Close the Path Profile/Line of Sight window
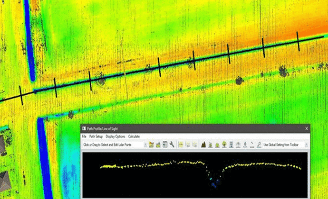328x199 pixels. pyautogui.click(x=307, y=129)
